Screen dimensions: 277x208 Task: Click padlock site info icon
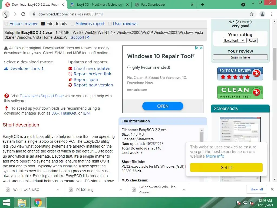click(x=34, y=14)
